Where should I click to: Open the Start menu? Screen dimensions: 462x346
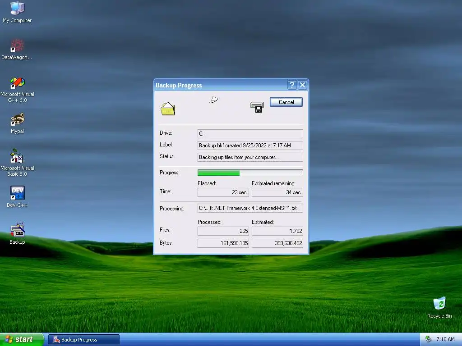pyautogui.click(x=22, y=339)
